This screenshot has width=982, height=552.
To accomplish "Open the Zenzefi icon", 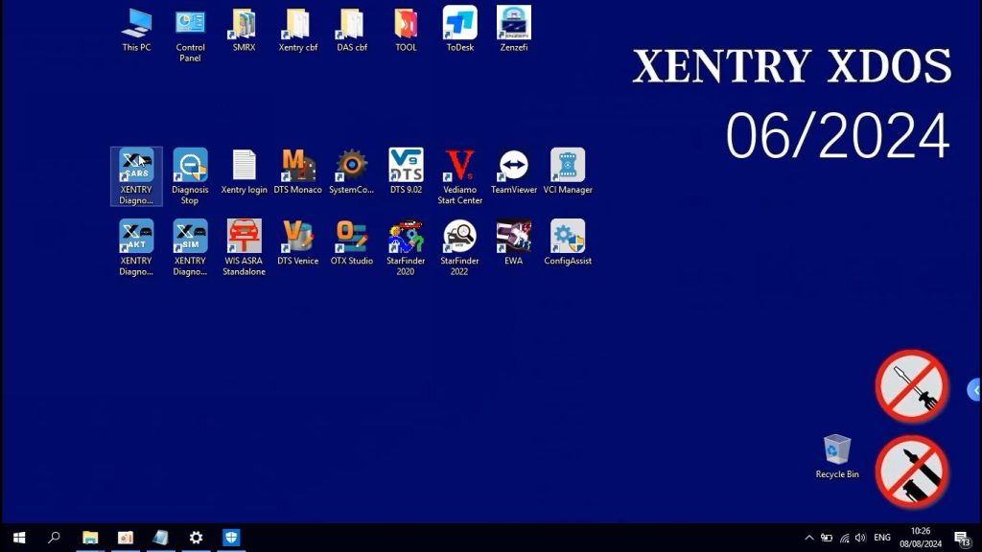I will tap(514, 29).
